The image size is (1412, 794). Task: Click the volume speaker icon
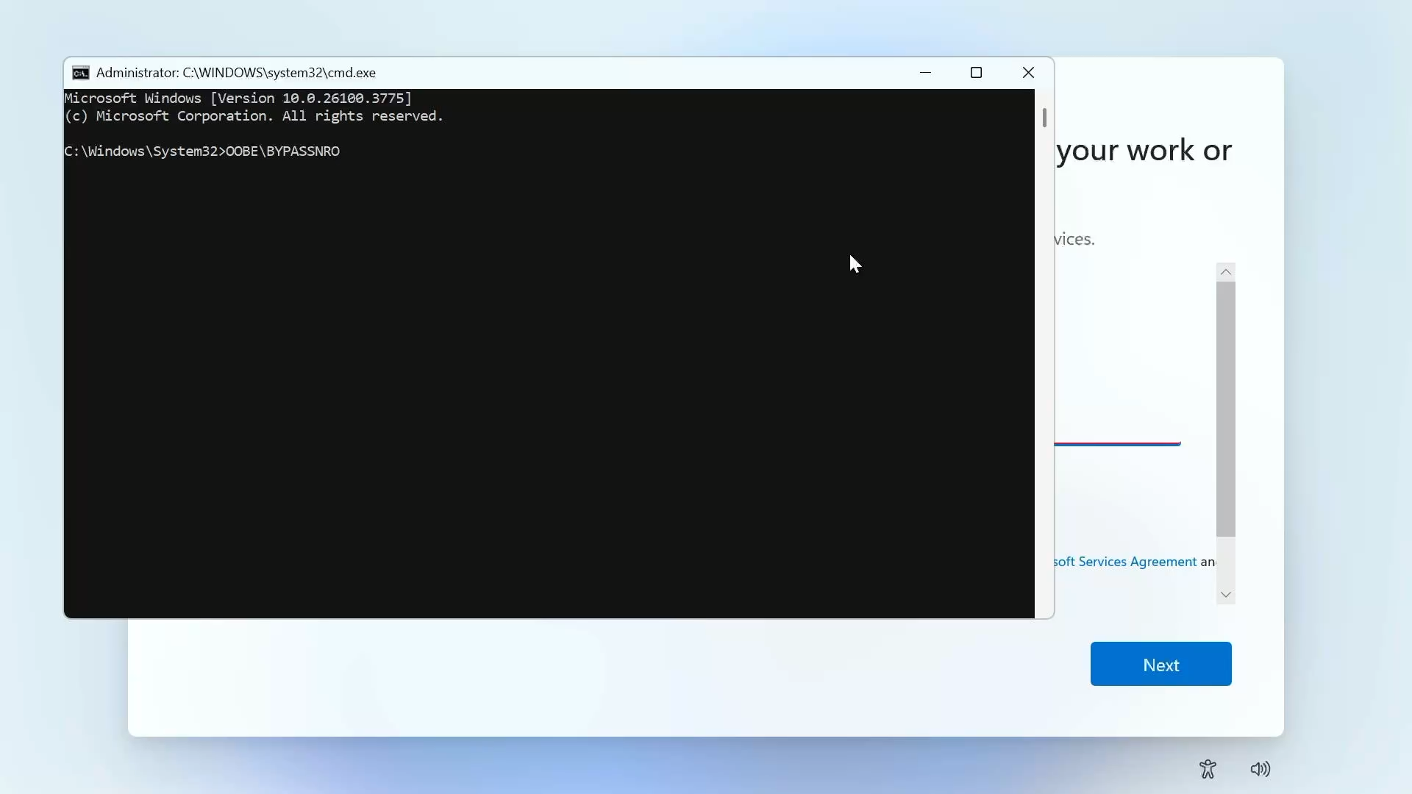1260,769
